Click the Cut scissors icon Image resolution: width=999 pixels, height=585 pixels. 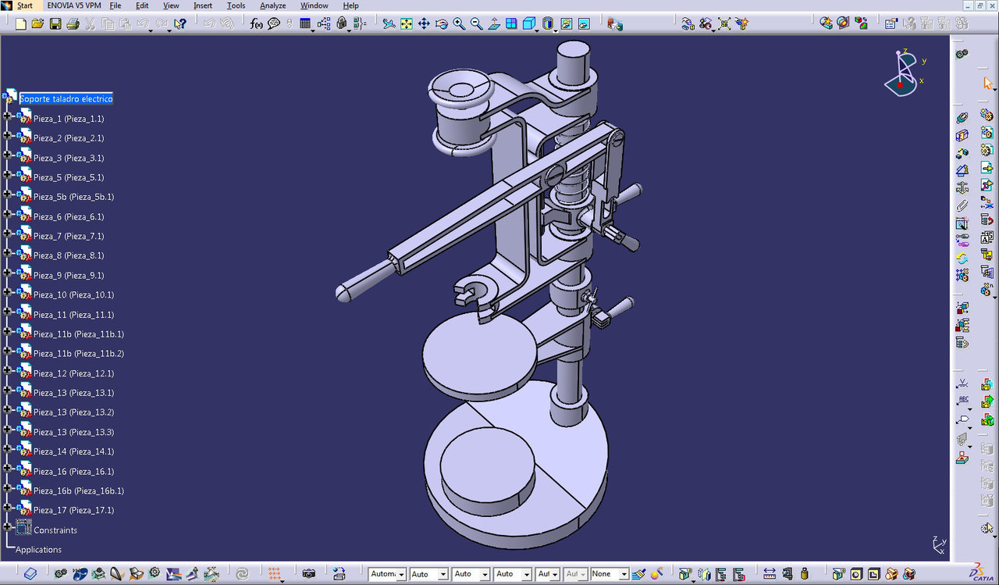pos(90,24)
